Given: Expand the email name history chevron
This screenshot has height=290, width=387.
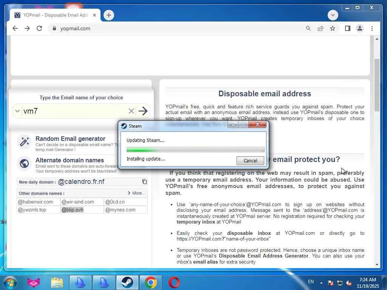Looking at the screenshot, I should click(x=17, y=111).
